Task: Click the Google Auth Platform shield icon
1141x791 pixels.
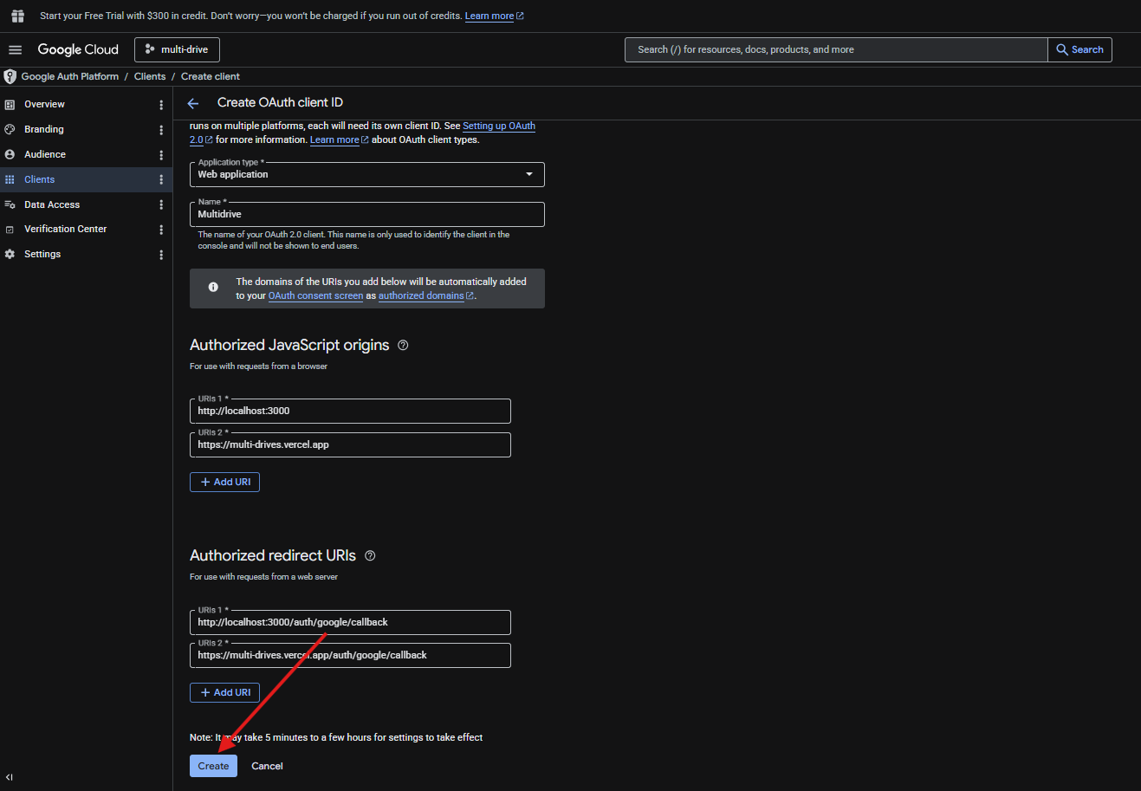Action: [10, 76]
